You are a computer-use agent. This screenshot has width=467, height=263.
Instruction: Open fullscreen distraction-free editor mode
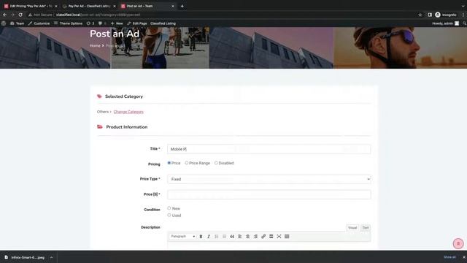click(x=279, y=237)
